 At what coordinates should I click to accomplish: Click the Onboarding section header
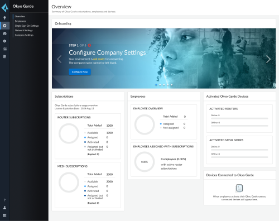tap(63, 23)
